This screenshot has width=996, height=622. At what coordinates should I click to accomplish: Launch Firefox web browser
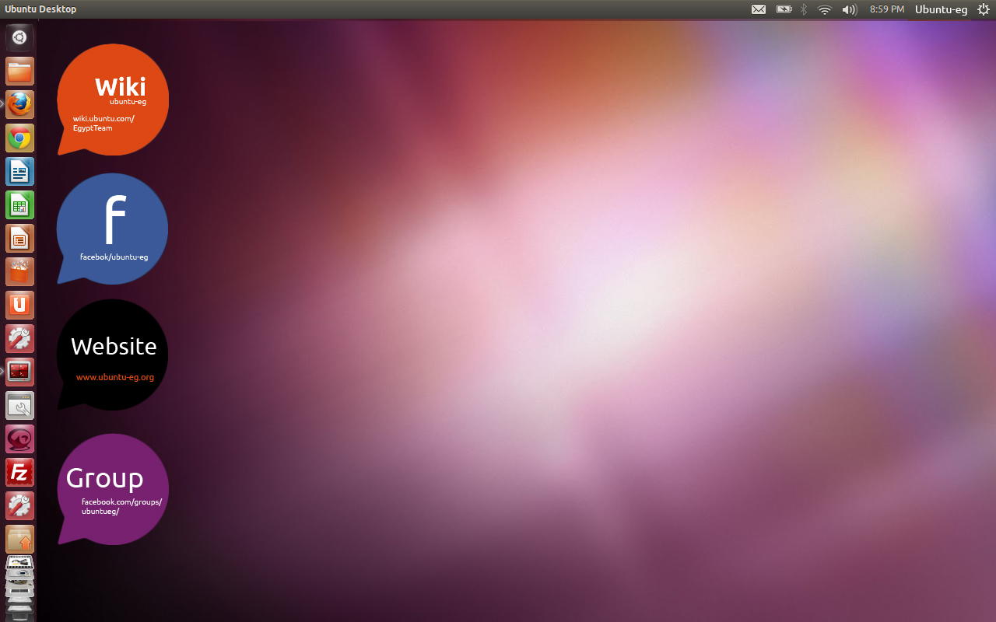tap(19, 104)
